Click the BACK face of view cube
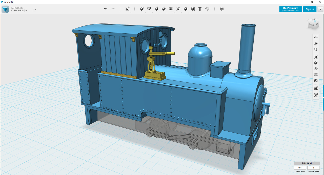The image size is (324, 175). 311,24
